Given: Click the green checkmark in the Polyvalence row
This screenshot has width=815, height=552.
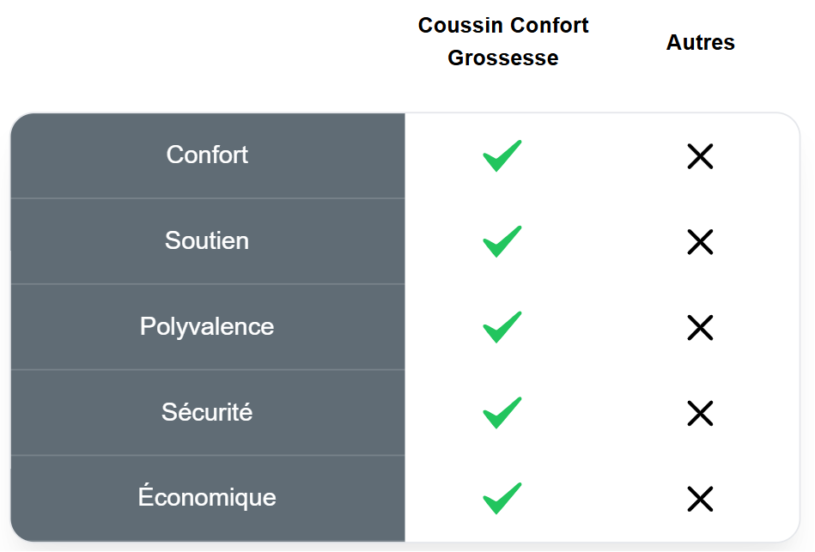Looking at the screenshot, I should (502, 327).
